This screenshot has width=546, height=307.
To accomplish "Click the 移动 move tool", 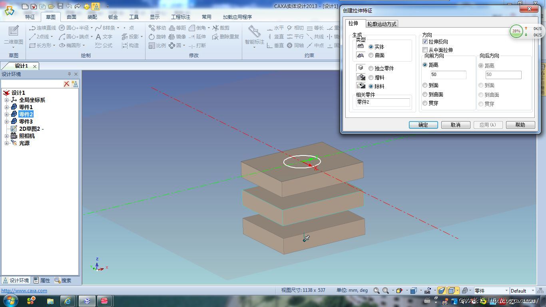I will click(x=157, y=28).
